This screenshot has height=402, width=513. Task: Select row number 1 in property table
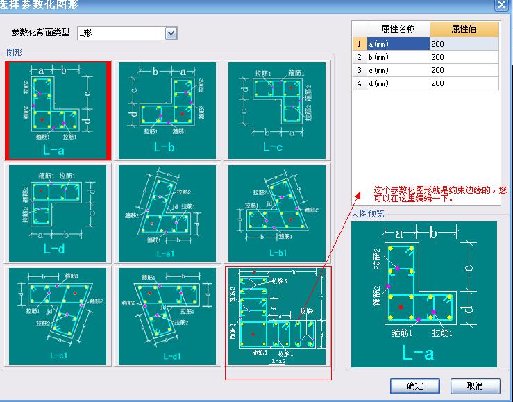360,44
